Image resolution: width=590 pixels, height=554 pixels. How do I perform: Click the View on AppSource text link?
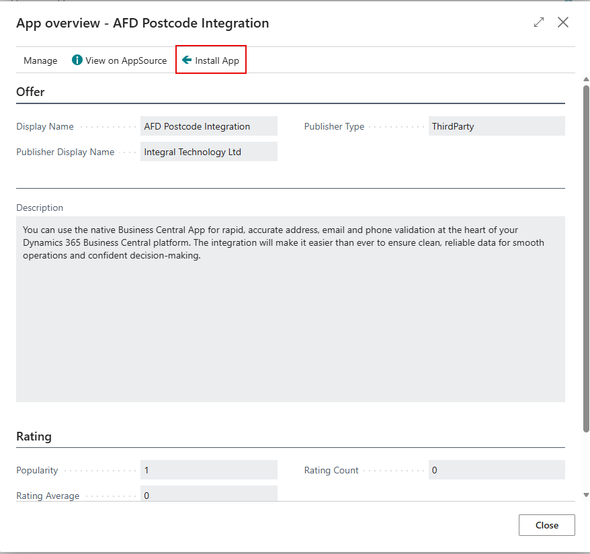[126, 60]
